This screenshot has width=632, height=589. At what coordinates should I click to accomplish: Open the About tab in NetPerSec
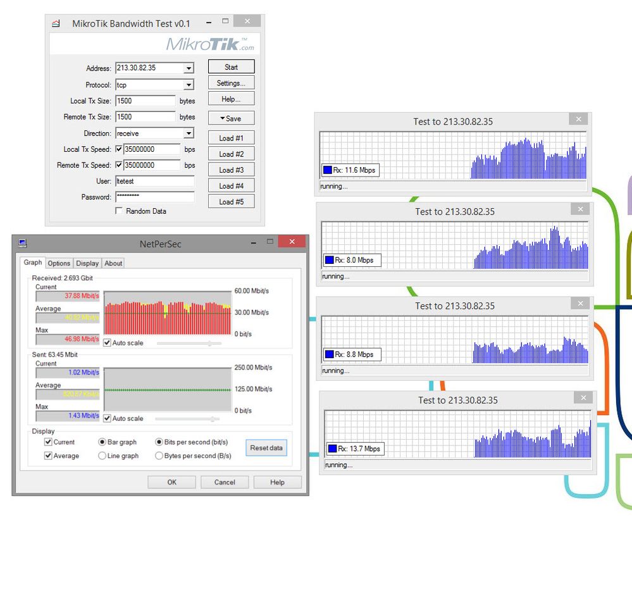click(113, 263)
